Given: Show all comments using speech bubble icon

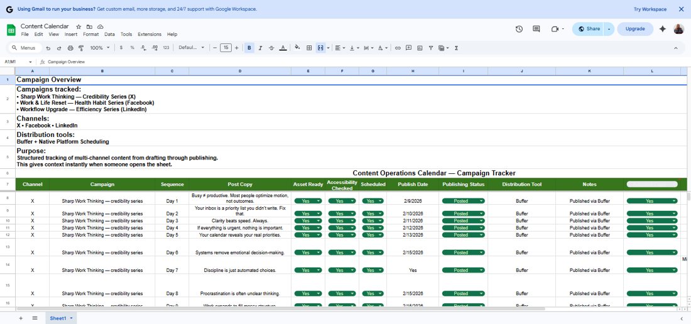Looking at the screenshot, I should (536, 29).
